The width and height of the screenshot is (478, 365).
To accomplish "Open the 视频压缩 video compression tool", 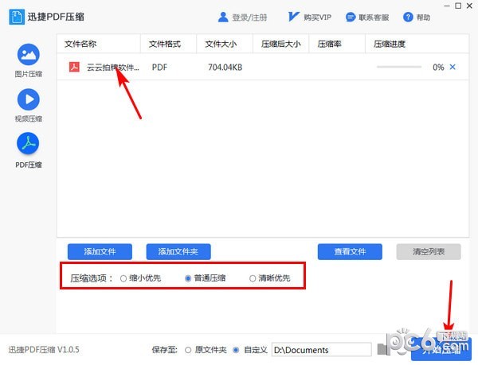I will point(29,105).
